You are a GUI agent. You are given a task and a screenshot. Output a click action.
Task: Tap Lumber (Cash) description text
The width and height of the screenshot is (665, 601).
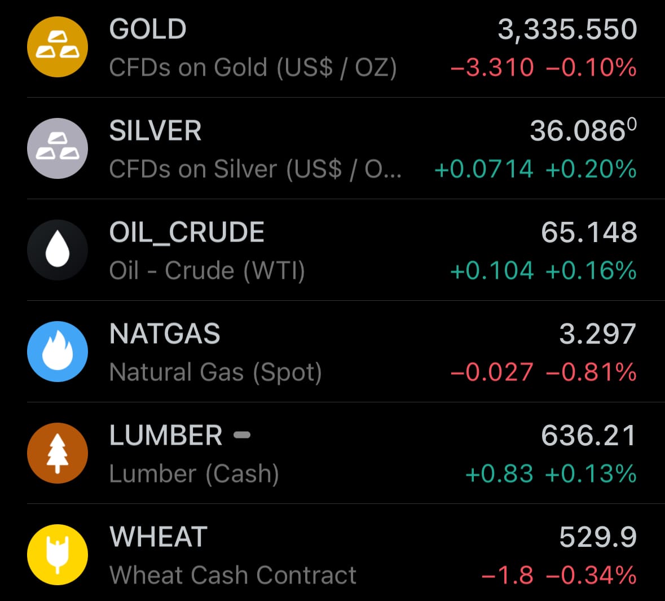[194, 473]
